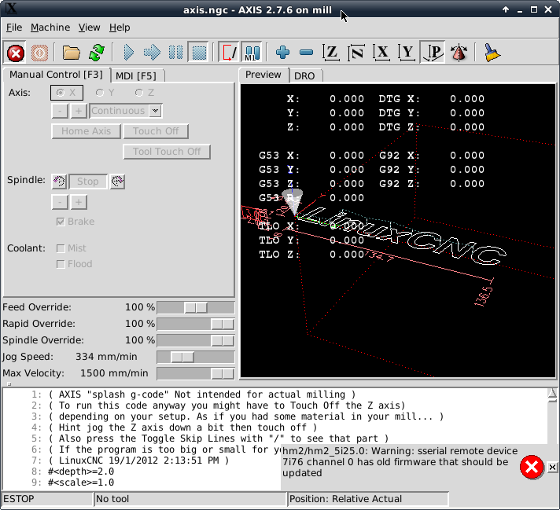Open the Help menu
This screenshot has height=510, width=560.
120,28
